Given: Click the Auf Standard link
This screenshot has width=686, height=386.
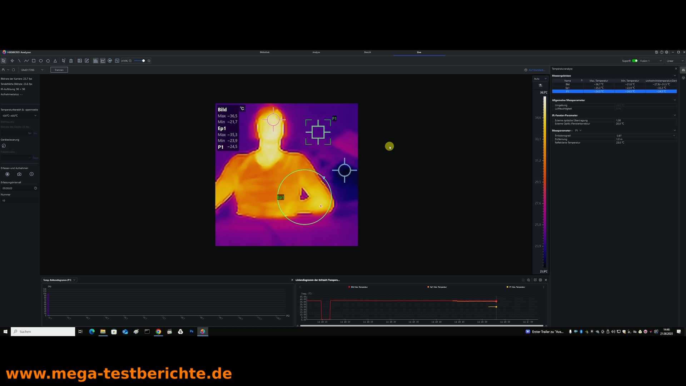Looking at the screenshot, I should pyautogui.click(x=536, y=70).
